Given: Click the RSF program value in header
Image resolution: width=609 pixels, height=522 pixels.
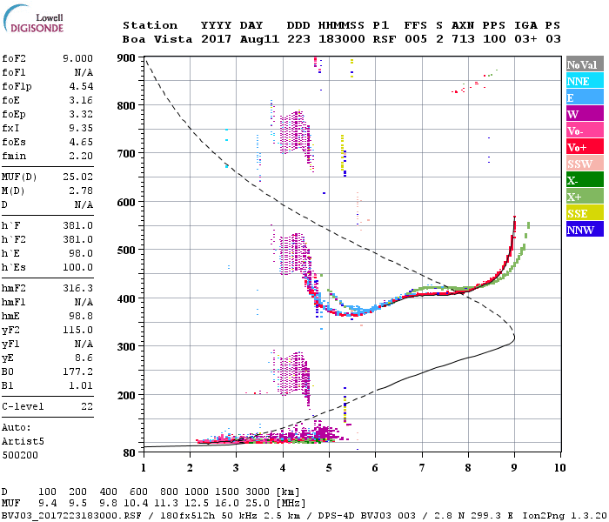Looking at the screenshot, I should click(385, 39).
